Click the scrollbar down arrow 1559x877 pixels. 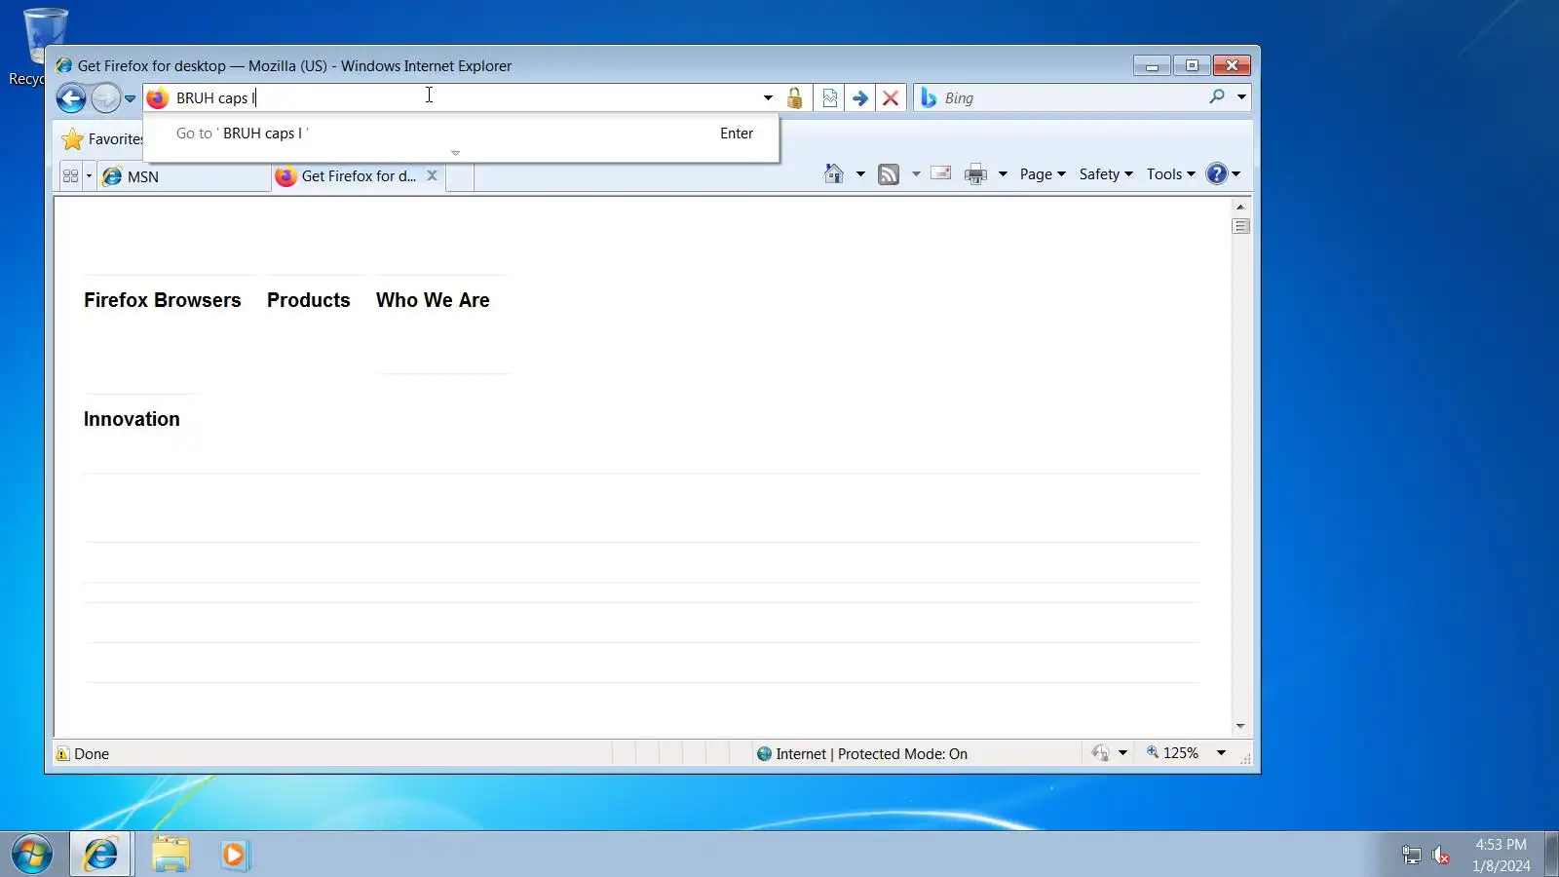[x=1240, y=726]
